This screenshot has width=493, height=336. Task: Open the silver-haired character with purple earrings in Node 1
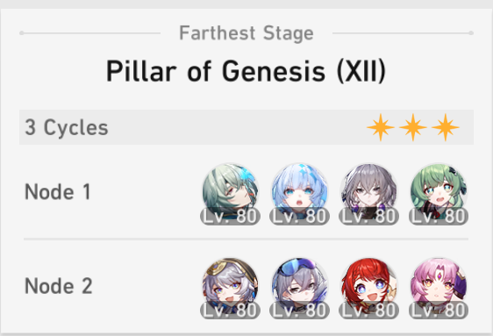pos(368,191)
